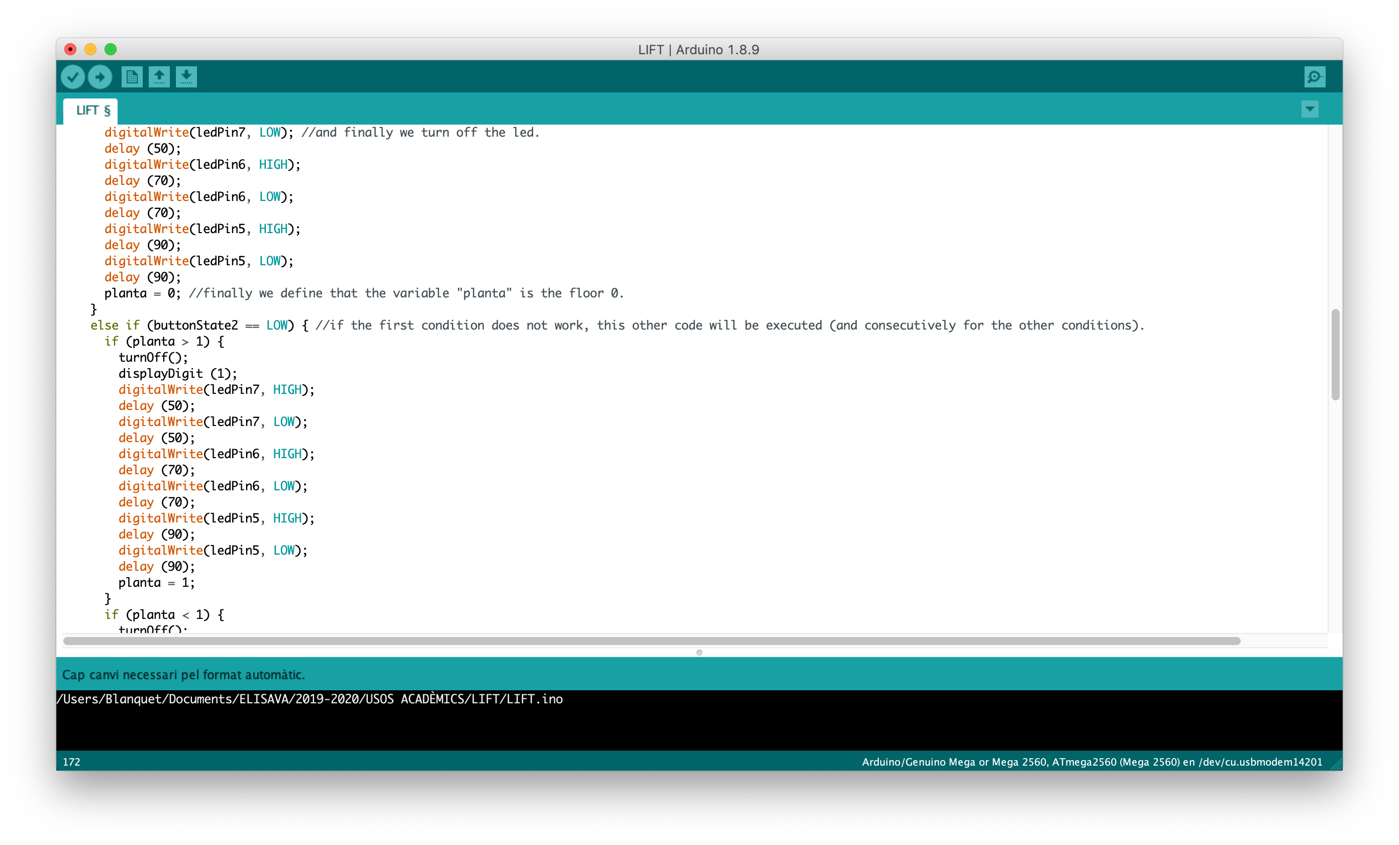Minimize the window with the yellow button

pyautogui.click(x=90, y=49)
